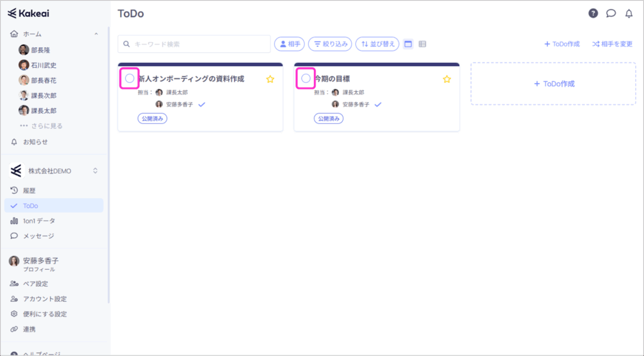Collapse the ホーム section chevron

pyautogui.click(x=96, y=34)
